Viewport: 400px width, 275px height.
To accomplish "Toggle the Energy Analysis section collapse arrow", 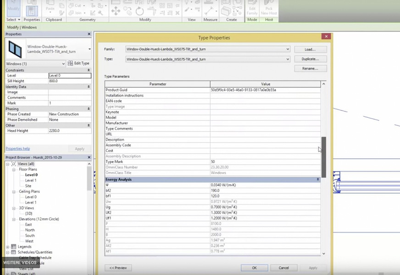I will 317,179.
